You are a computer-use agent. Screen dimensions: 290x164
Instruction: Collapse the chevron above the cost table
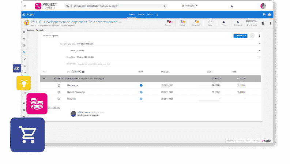(x=44, y=72)
